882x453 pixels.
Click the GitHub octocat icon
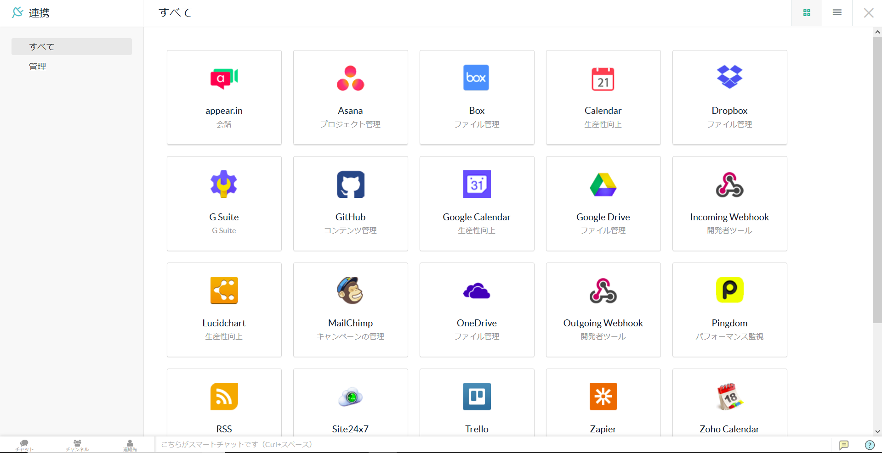click(350, 185)
